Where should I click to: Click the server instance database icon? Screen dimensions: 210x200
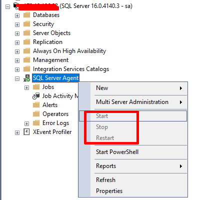(x=16, y=6)
